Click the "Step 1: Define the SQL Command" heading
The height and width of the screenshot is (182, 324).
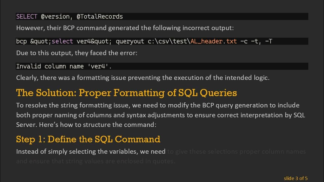pyautogui.click(x=88, y=139)
